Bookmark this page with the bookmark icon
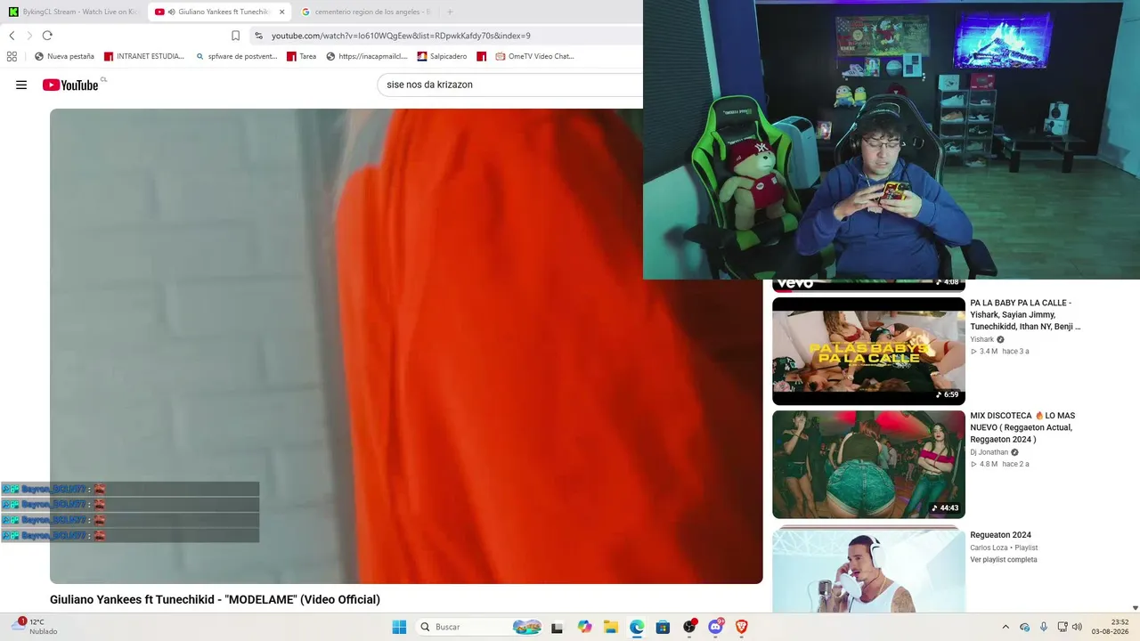 [x=235, y=36]
